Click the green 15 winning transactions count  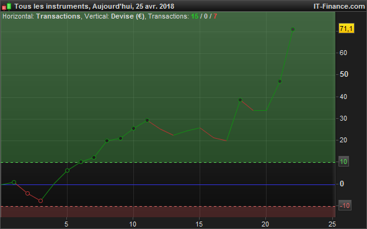[195, 16]
